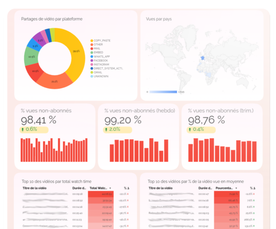Click the % Δ header in average percentage table
Viewport: 276px width, 229px height.
click(x=253, y=188)
